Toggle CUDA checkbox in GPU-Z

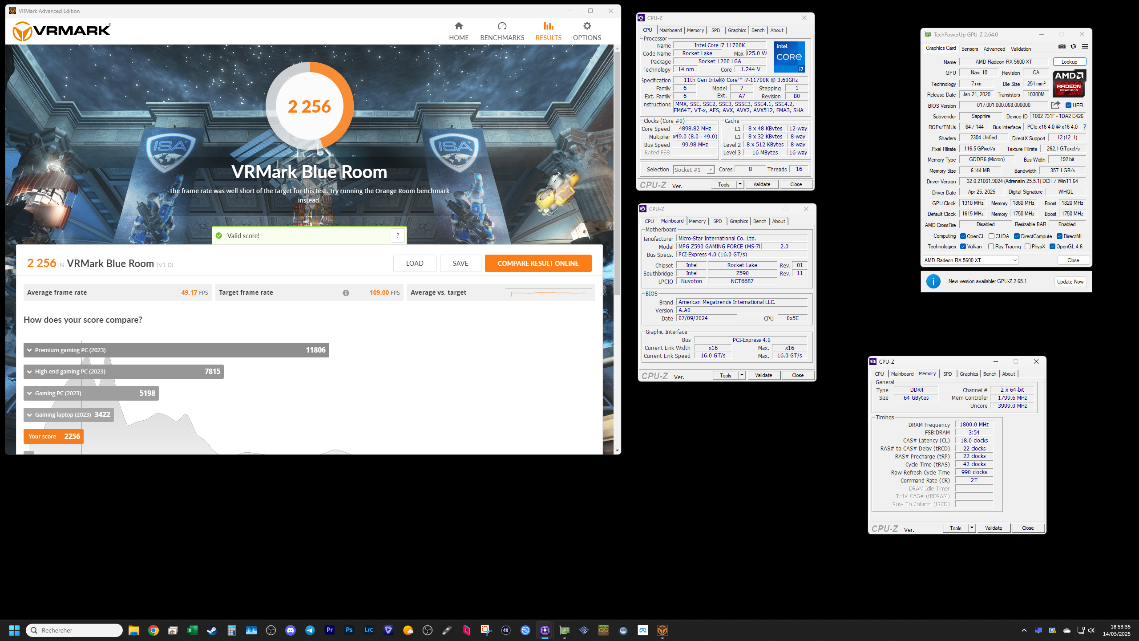(x=991, y=236)
